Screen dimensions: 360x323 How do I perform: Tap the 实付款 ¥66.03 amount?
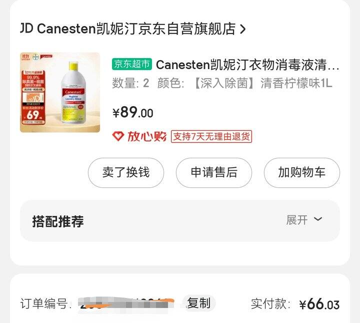[x=319, y=304]
